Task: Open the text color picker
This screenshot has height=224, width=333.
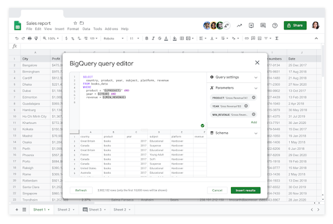Action: tap(166, 38)
